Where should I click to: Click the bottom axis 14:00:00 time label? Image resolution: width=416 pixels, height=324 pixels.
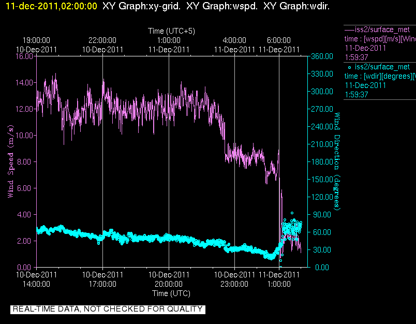coord(36,284)
